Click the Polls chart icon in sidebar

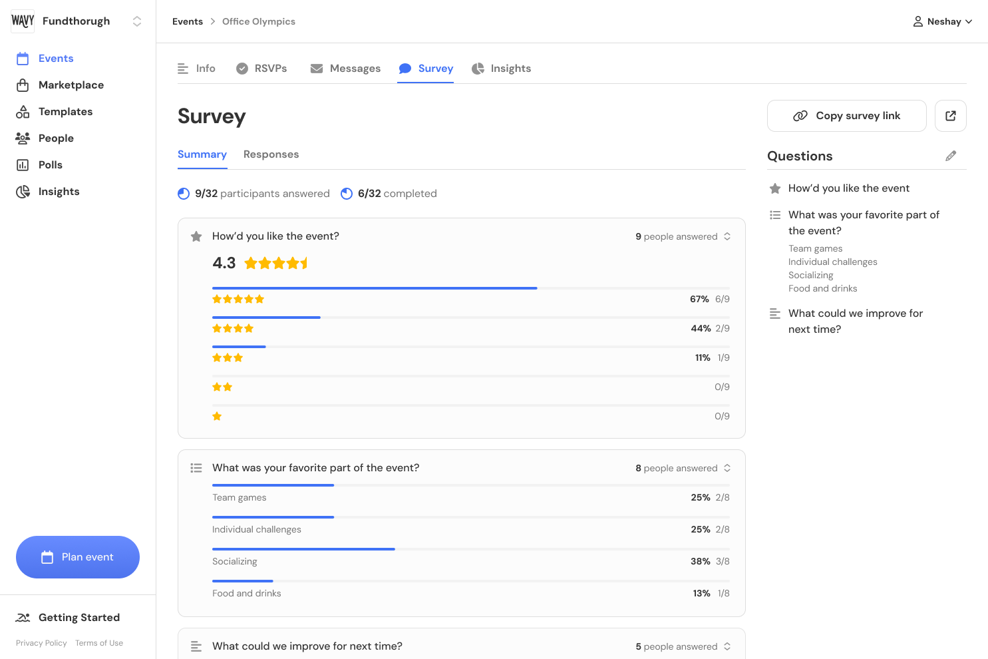(23, 165)
